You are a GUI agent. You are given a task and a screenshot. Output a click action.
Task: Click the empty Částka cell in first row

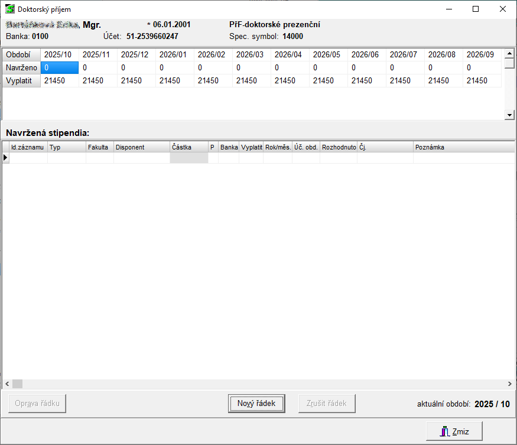coord(188,158)
